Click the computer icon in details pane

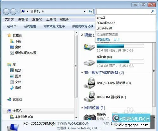(x=13, y=128)
